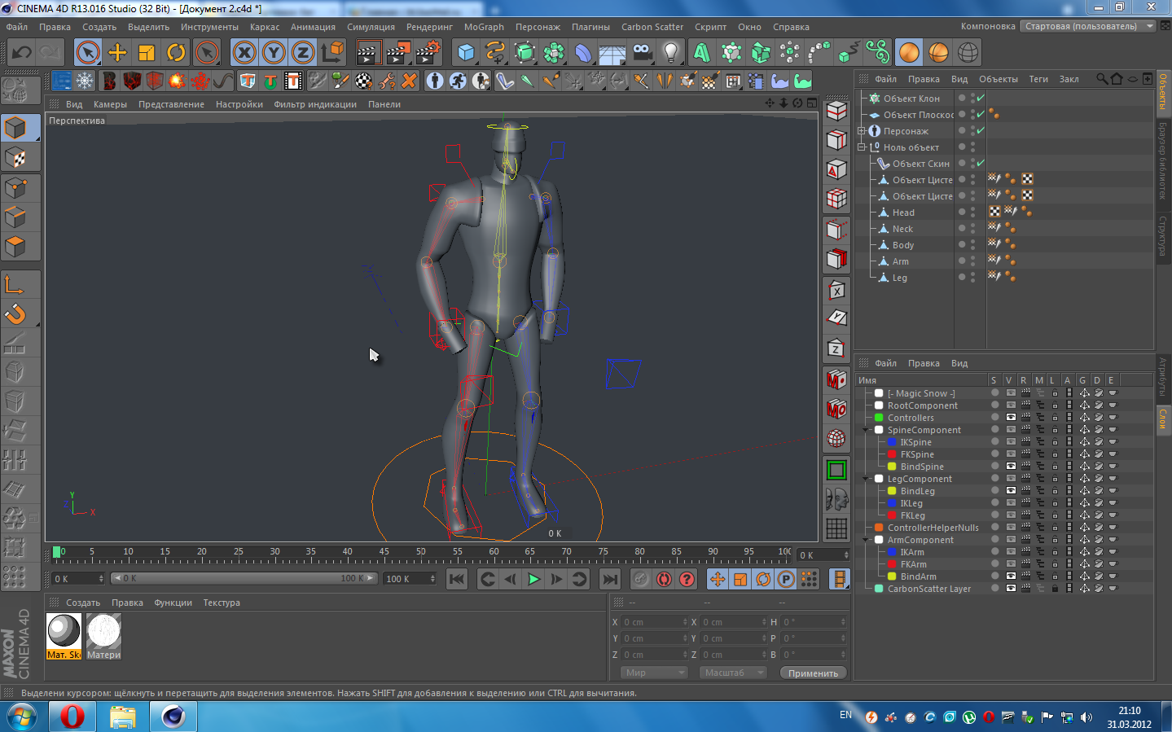This screenshot has width=1172, height=732.
Task: Open the MoGraph menu
Action: tap(484, 27)
